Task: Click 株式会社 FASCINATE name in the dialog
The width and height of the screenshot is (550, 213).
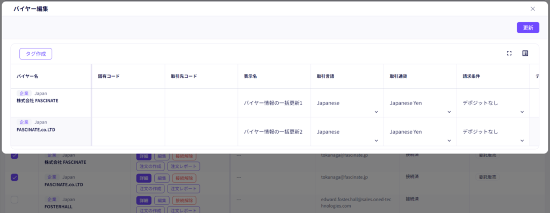Action: (x=37, y=100)
